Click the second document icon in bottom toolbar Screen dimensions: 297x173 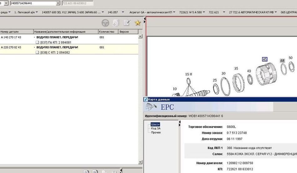(95, 171)
